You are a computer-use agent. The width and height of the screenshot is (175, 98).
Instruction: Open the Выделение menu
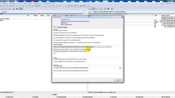coord(5,4)
